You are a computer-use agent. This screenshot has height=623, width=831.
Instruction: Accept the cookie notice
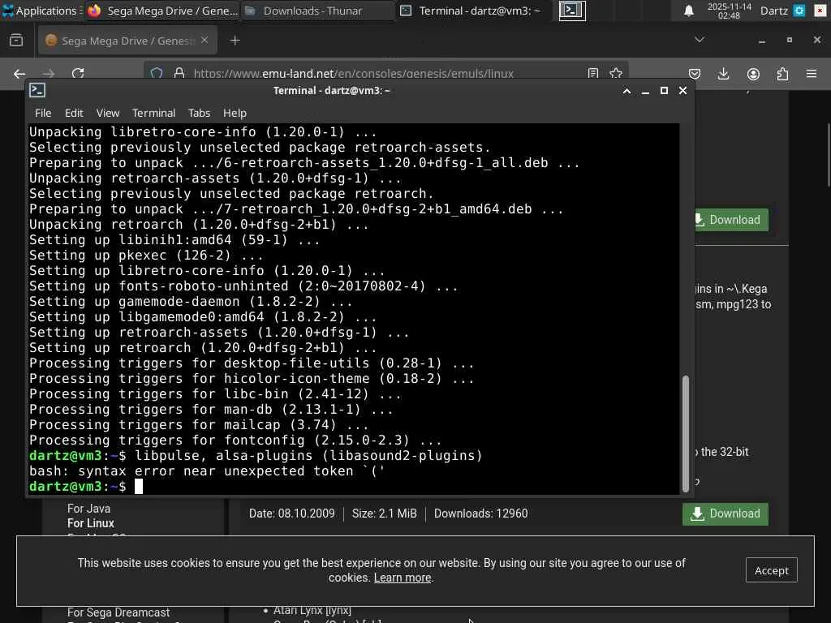[771, 570]
